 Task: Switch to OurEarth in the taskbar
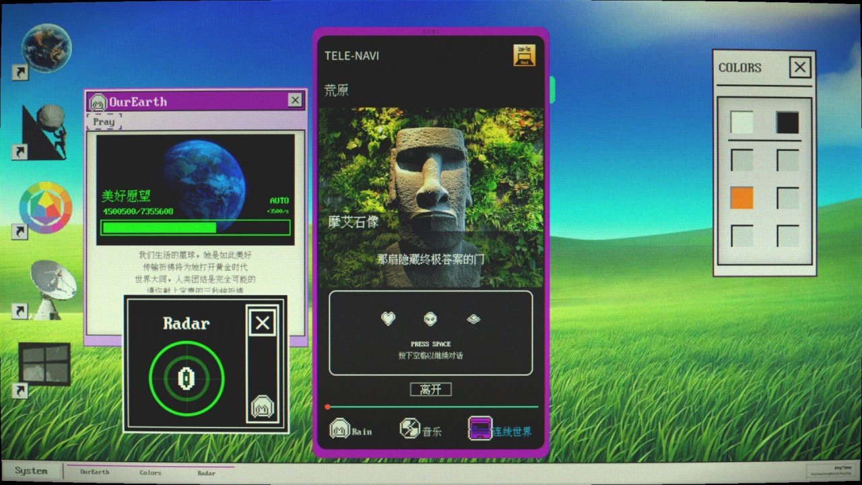pyautogui.click(x=94, y=472)
